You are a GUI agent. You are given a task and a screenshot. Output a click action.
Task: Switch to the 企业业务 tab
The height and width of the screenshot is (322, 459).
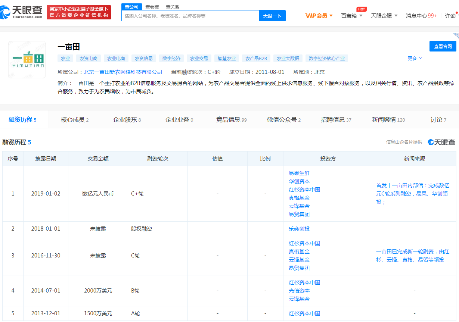(x=179, y=120)
